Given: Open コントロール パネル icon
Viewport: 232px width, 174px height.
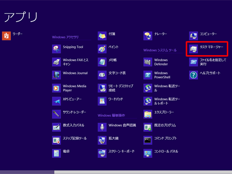Looking at the screenshot, I should pos(148,153).
